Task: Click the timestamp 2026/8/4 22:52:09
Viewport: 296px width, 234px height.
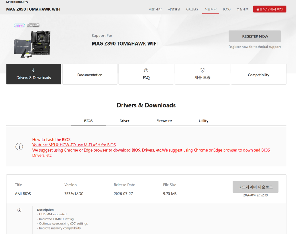Action: (x=255, y=195)
